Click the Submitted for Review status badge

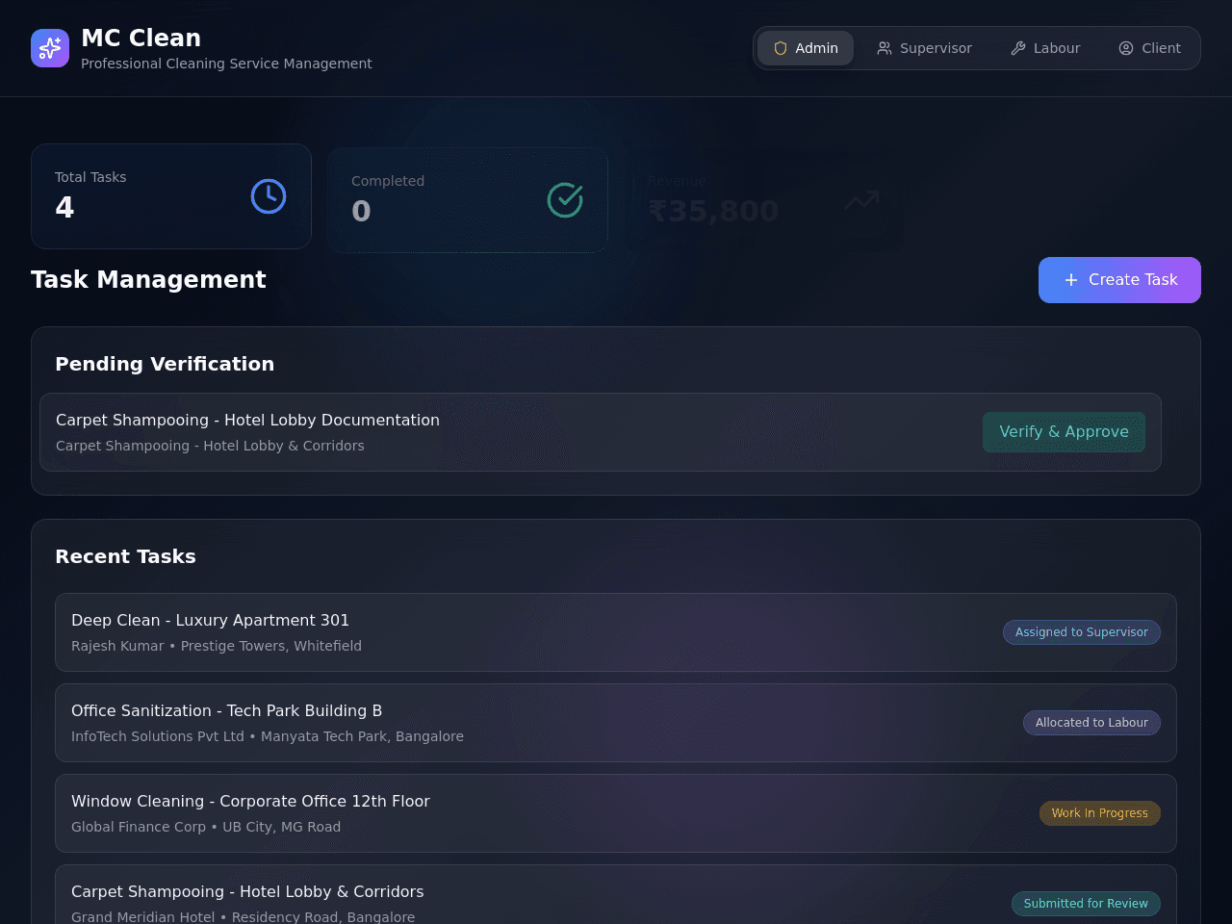[x=1086, y=904]
